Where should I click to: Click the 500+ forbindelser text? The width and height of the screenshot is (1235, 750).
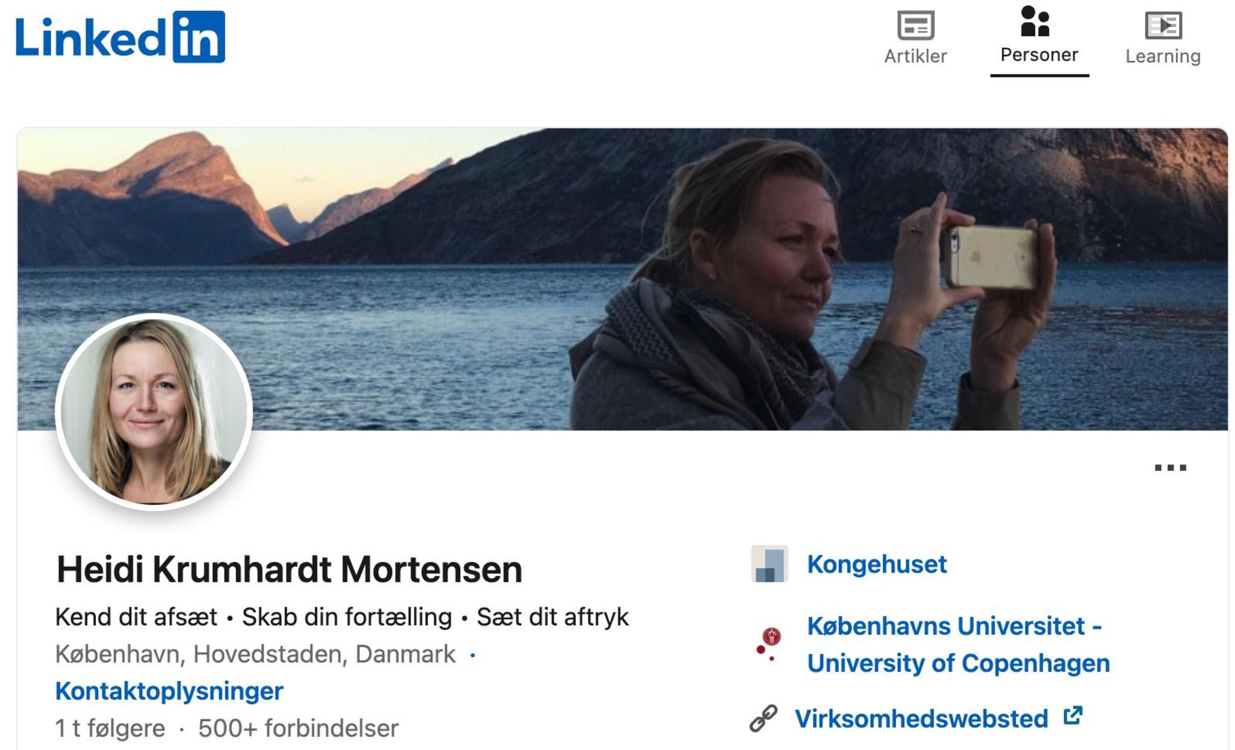tap(298, 728)
